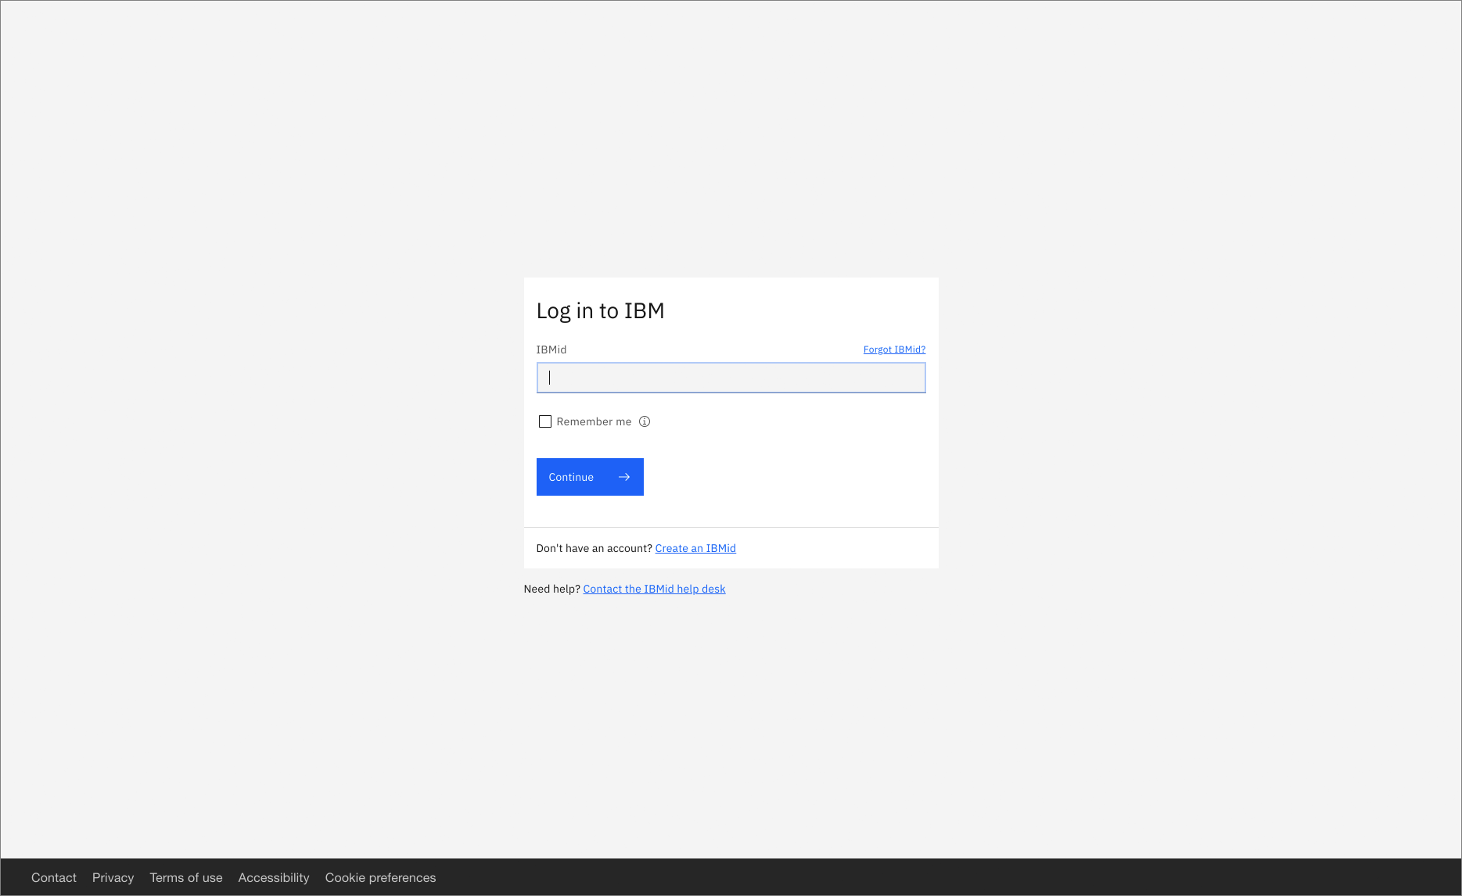Click the Log in to IBM heading

(600, 310)
